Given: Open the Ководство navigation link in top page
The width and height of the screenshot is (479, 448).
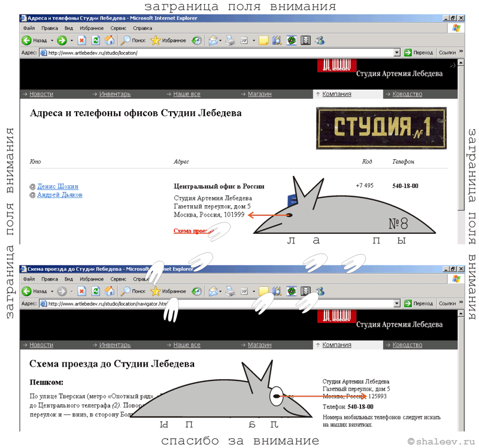Looking at the screenshot, I should [x=407, y=94].
